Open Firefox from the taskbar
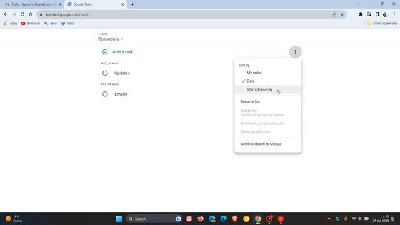Image resolution: width=400 pixels, height=225 pixels. tap(201, 219)
